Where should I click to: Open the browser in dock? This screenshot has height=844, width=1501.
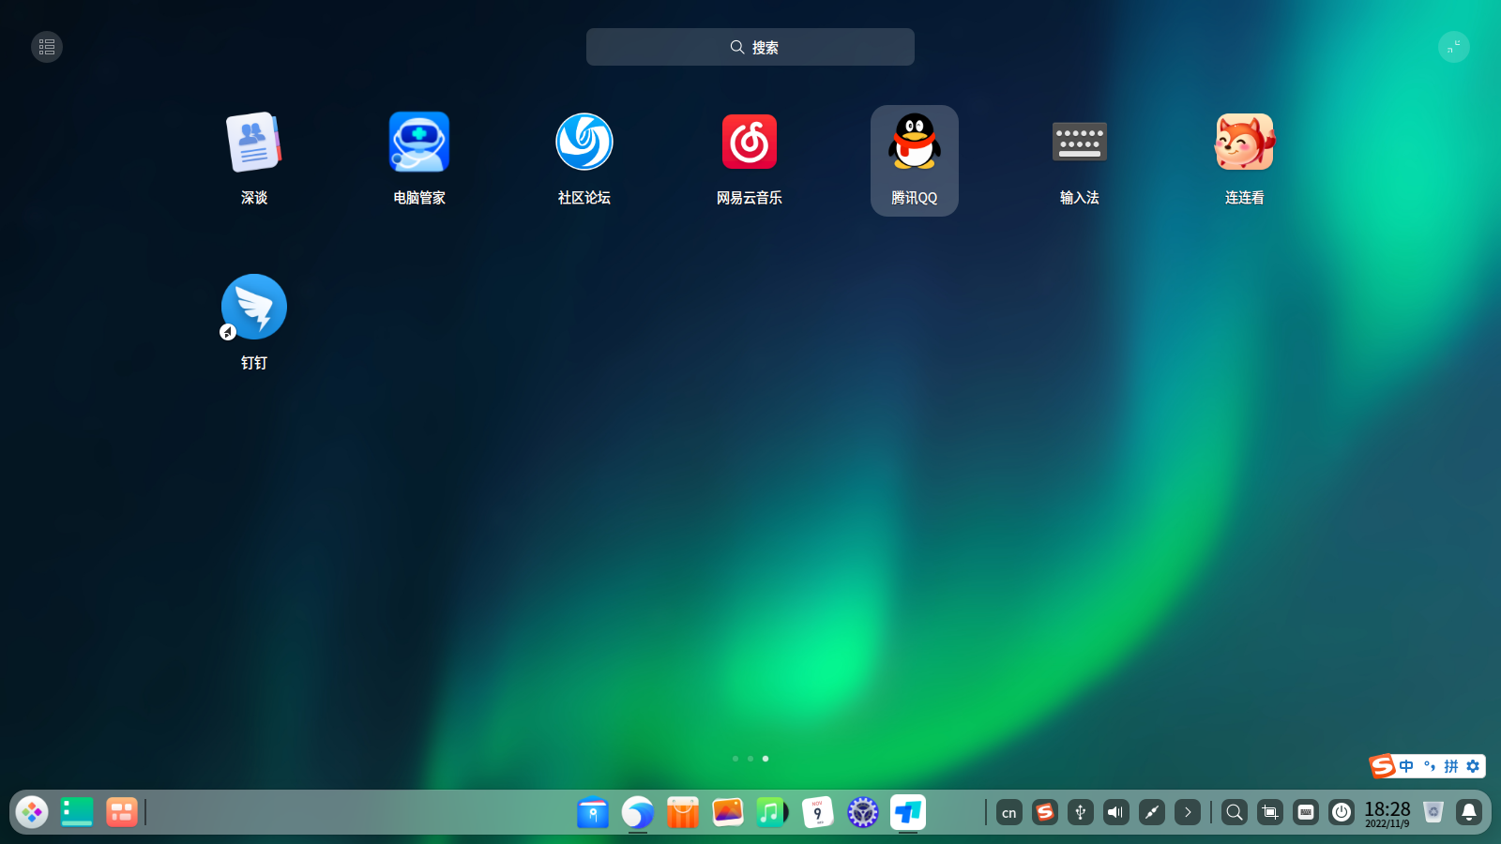point(638,812)
